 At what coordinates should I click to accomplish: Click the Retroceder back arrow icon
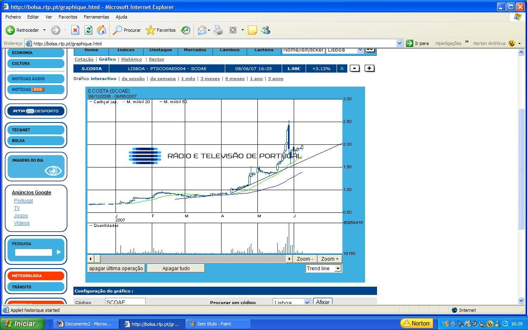10,30
